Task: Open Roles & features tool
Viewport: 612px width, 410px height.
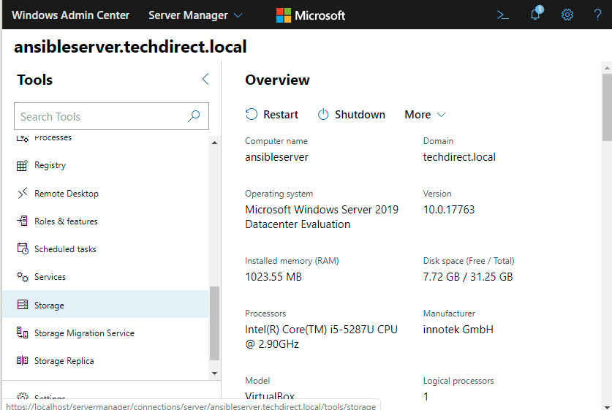Action: [66, 221]
